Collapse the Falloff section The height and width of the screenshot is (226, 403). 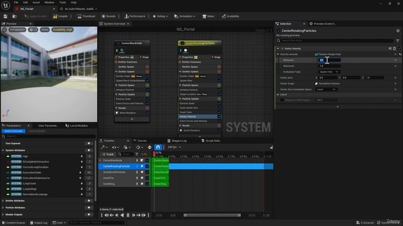pyautogui.click(x=278, y=95)
